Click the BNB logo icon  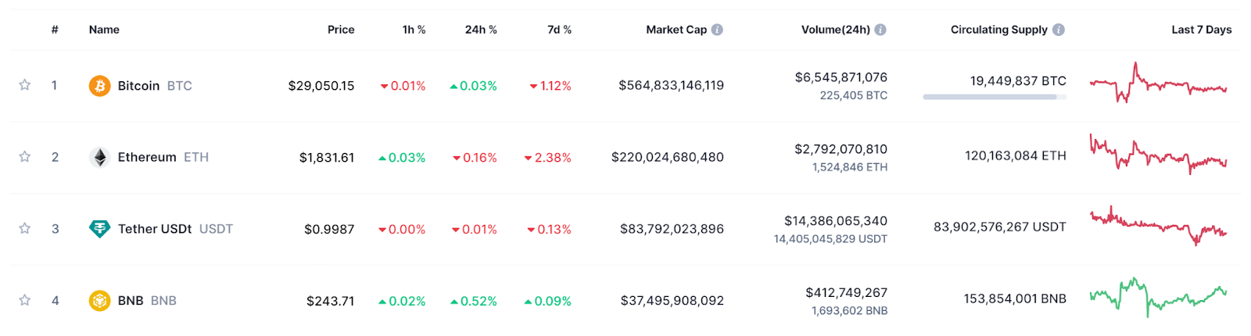tap(99, 301)
